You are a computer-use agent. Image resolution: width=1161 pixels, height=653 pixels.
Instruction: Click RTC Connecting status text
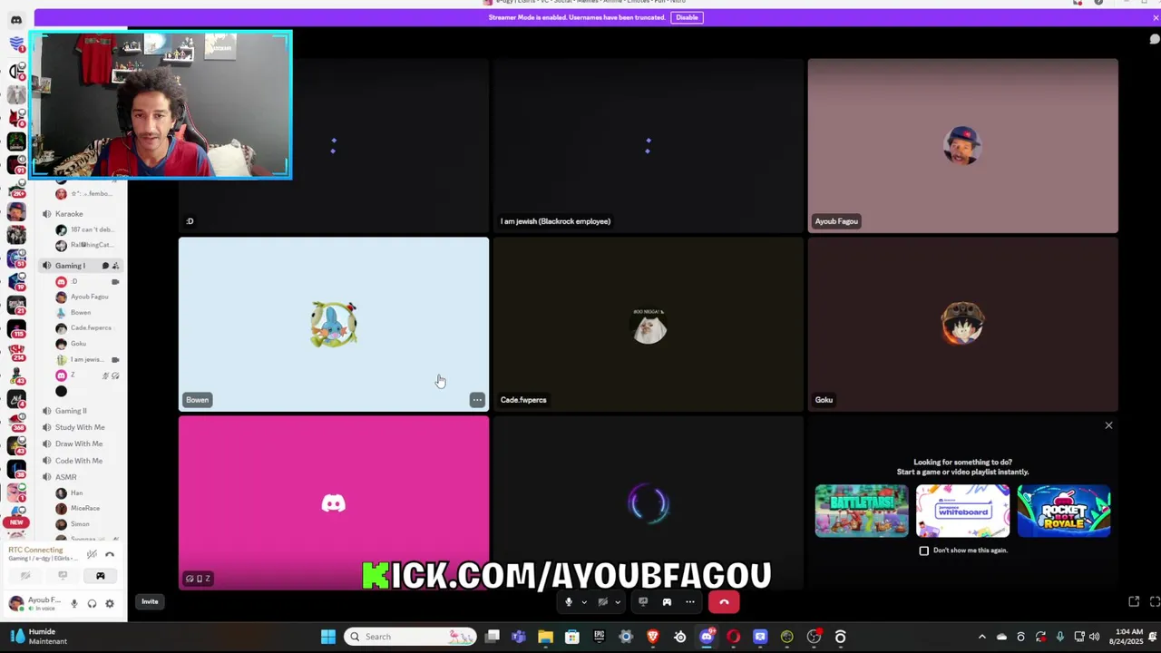36,550
